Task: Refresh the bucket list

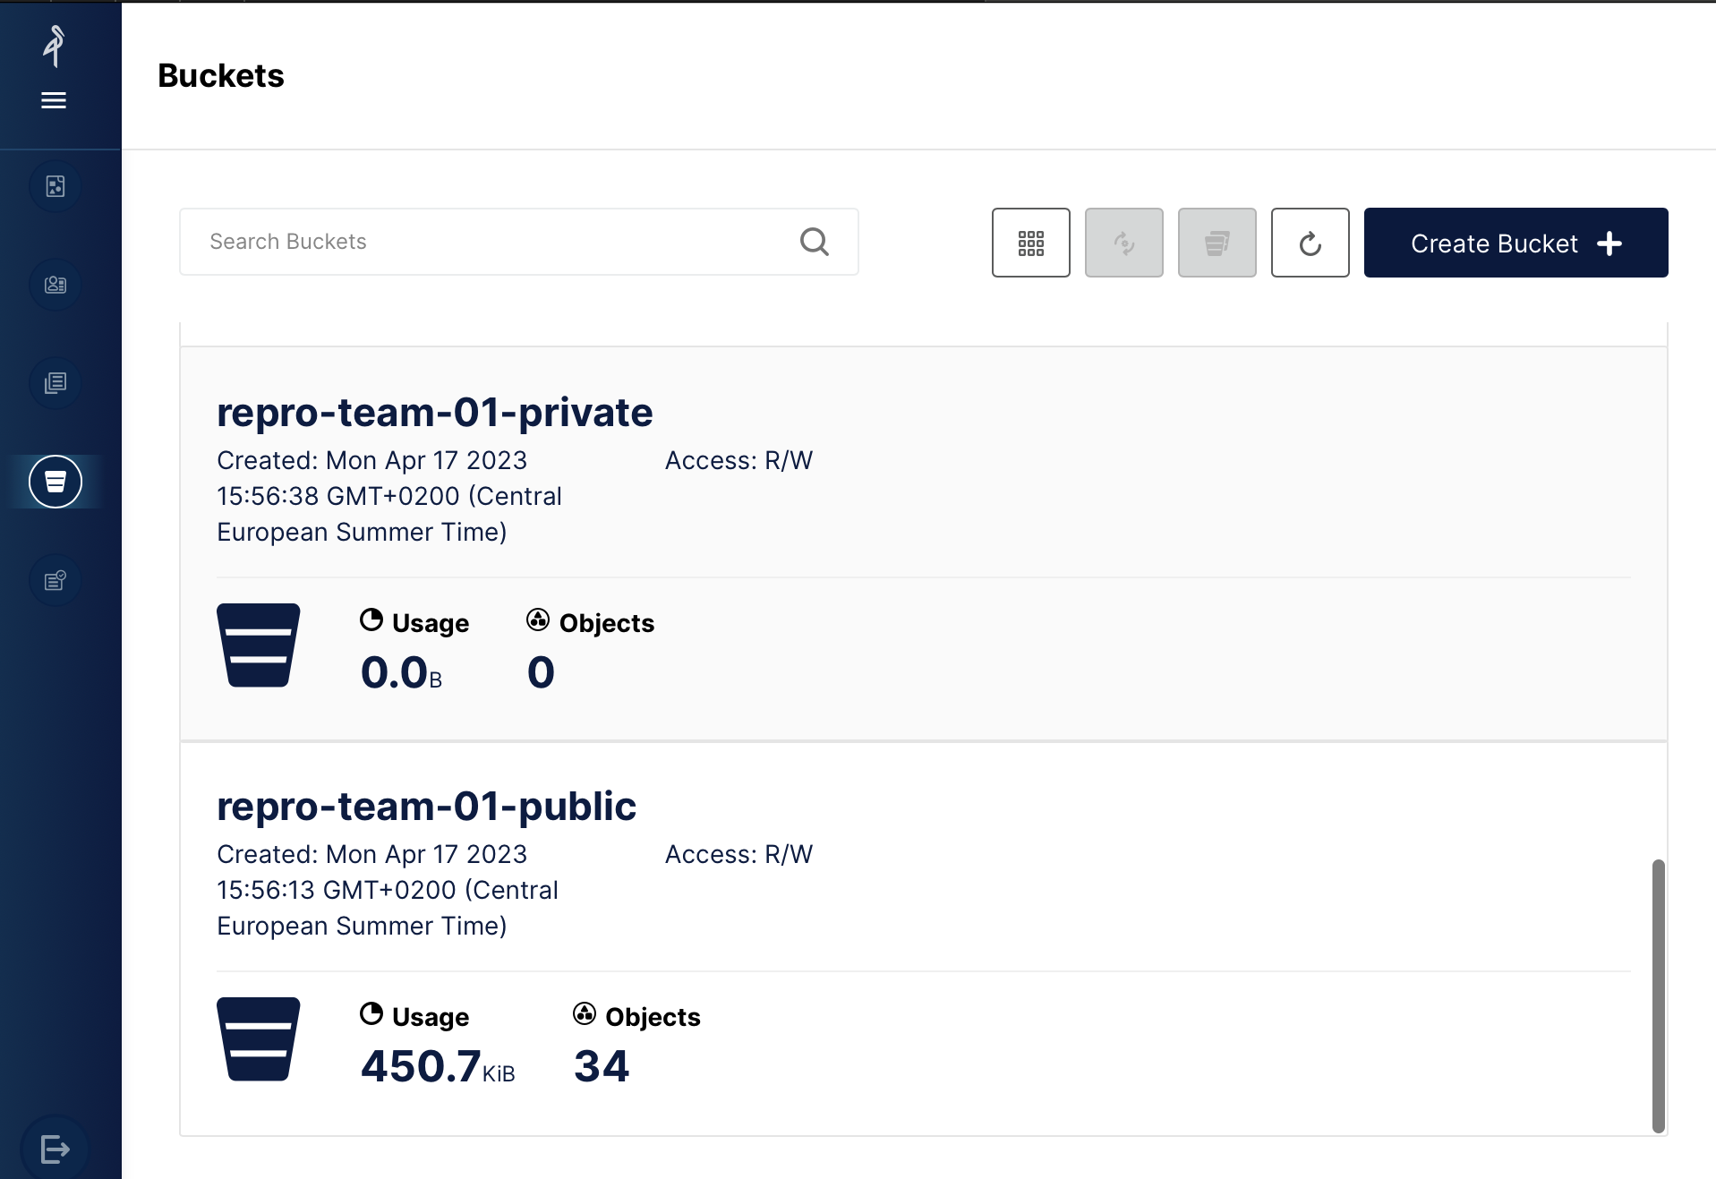Action: 1310,243
